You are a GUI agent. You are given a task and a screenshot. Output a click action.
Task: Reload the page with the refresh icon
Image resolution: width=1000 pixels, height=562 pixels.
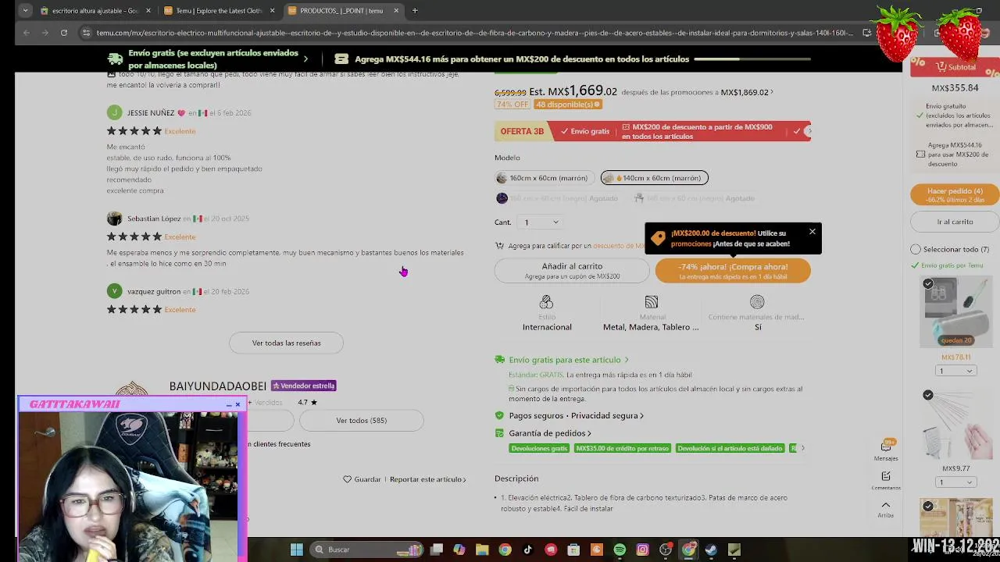[64, 33]
